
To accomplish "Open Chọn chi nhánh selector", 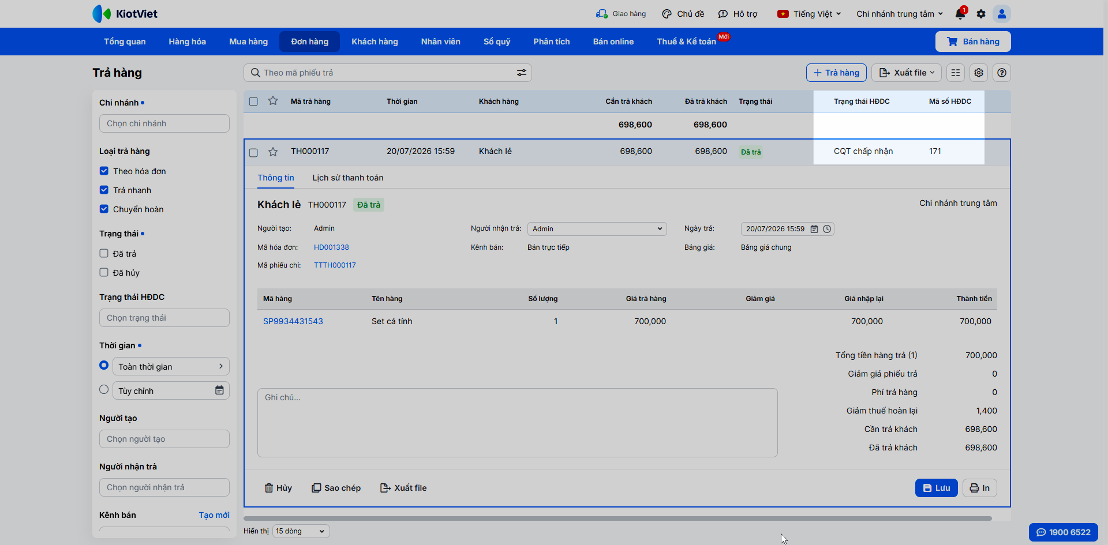I will tap(164, 123).
